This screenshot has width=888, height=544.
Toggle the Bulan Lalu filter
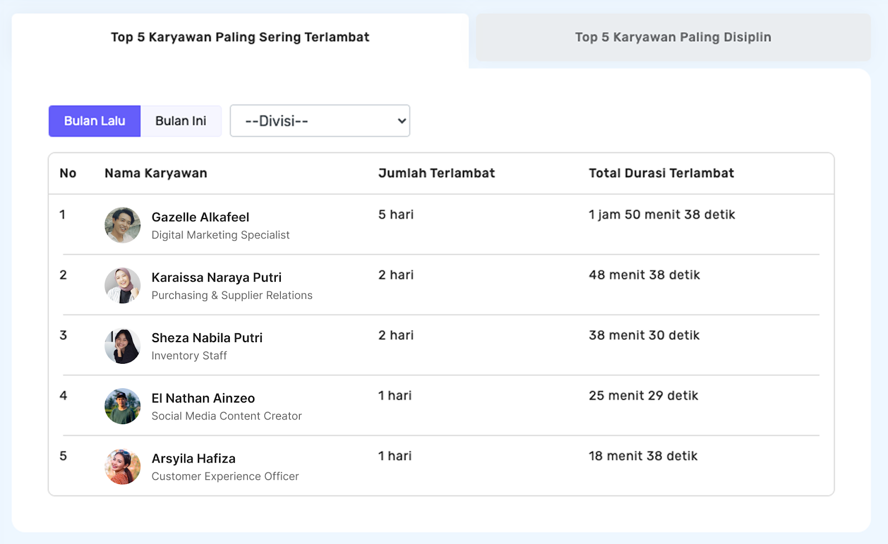[x=94, y=121]
